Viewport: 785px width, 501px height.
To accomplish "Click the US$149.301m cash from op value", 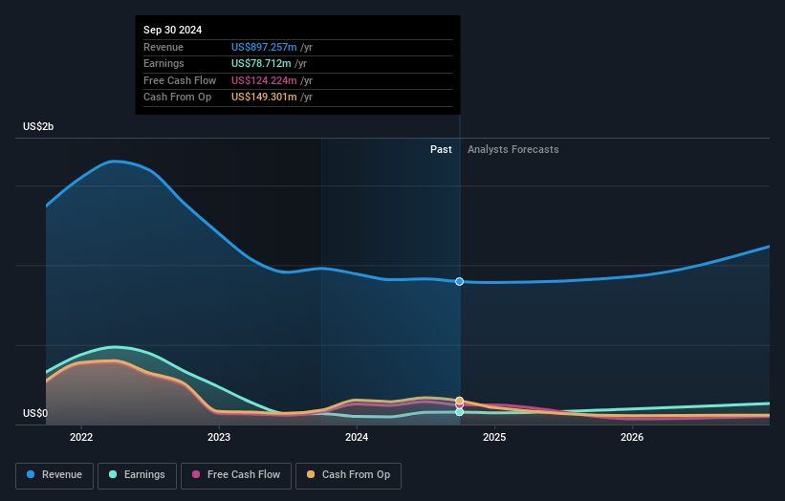I will click(x=264, y=98).
